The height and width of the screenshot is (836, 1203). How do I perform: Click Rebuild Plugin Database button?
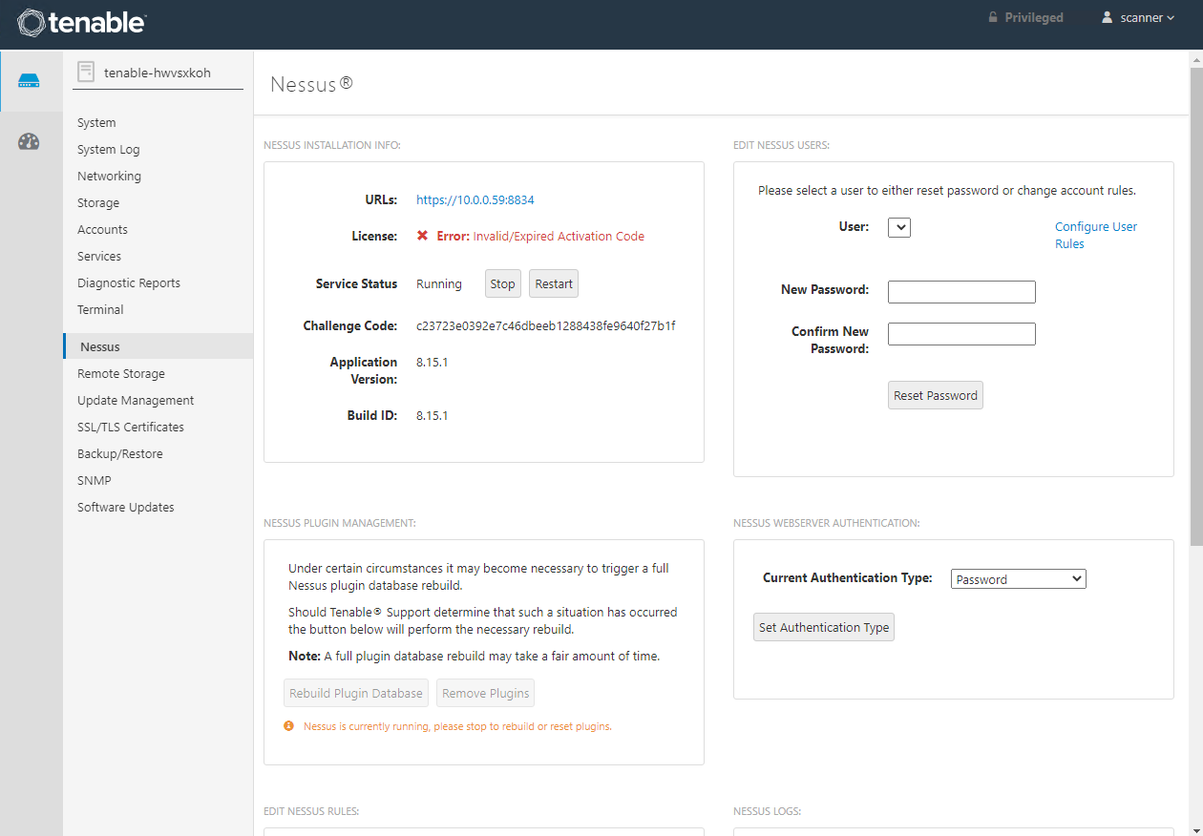(x=356, y=693)
